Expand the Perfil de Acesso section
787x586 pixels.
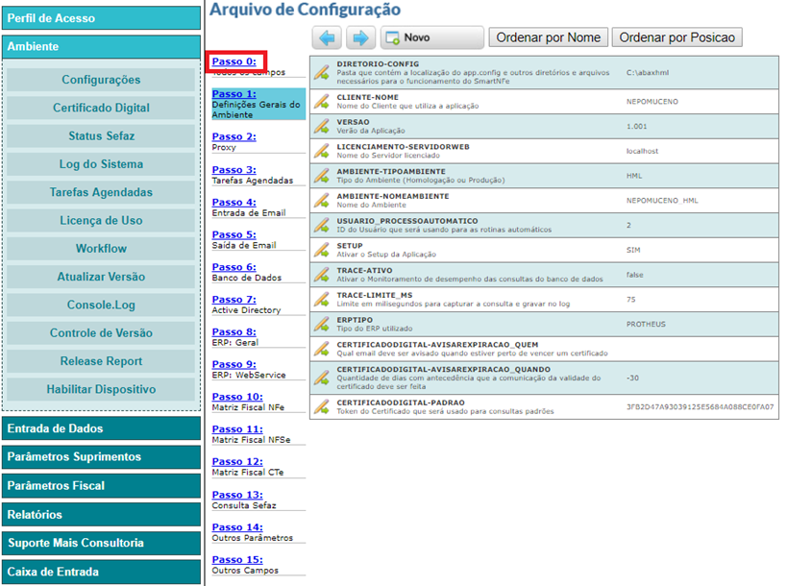click(101, 18)
